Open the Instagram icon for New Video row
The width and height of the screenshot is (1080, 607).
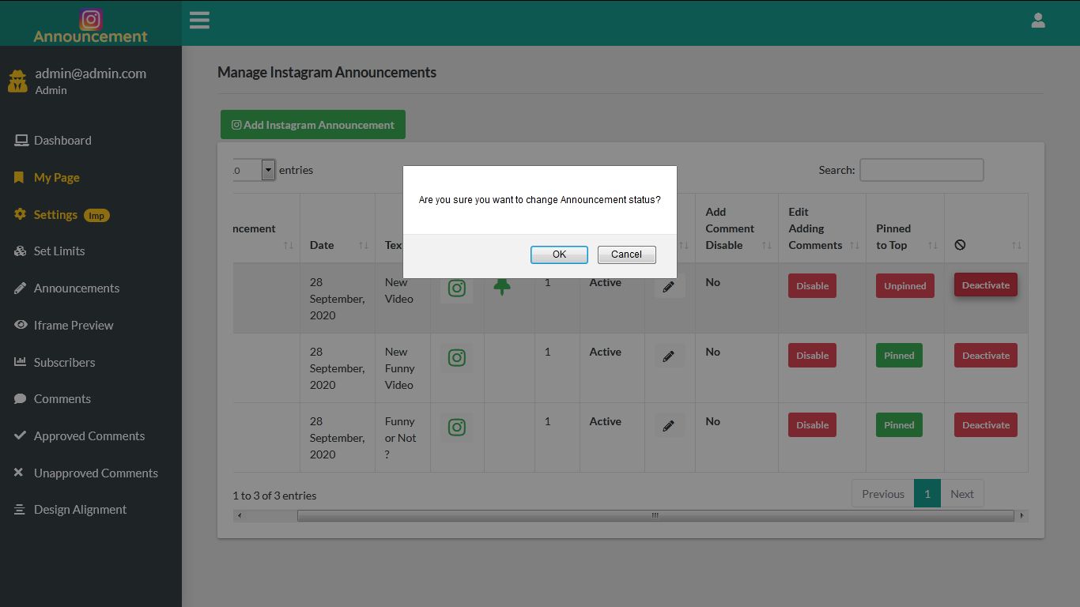[x=457, y=288]
